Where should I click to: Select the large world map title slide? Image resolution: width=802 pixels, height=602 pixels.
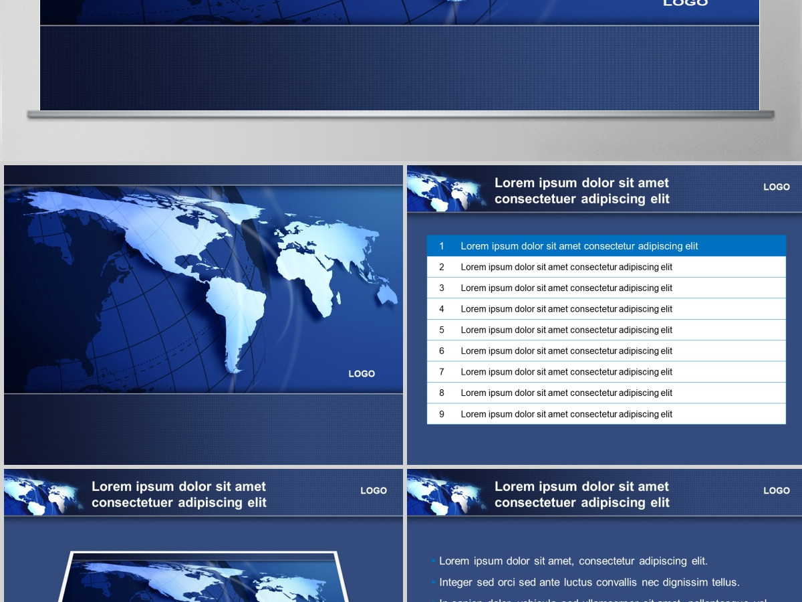click(203, 314)
